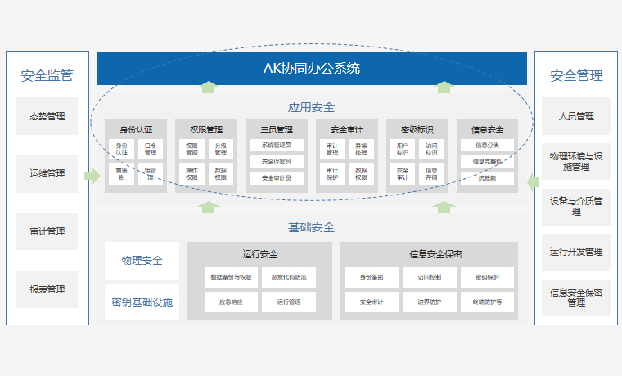The image size is (622, 376).
Task: Click right up arrow above 基础安全 section
Action: point(444,207)
